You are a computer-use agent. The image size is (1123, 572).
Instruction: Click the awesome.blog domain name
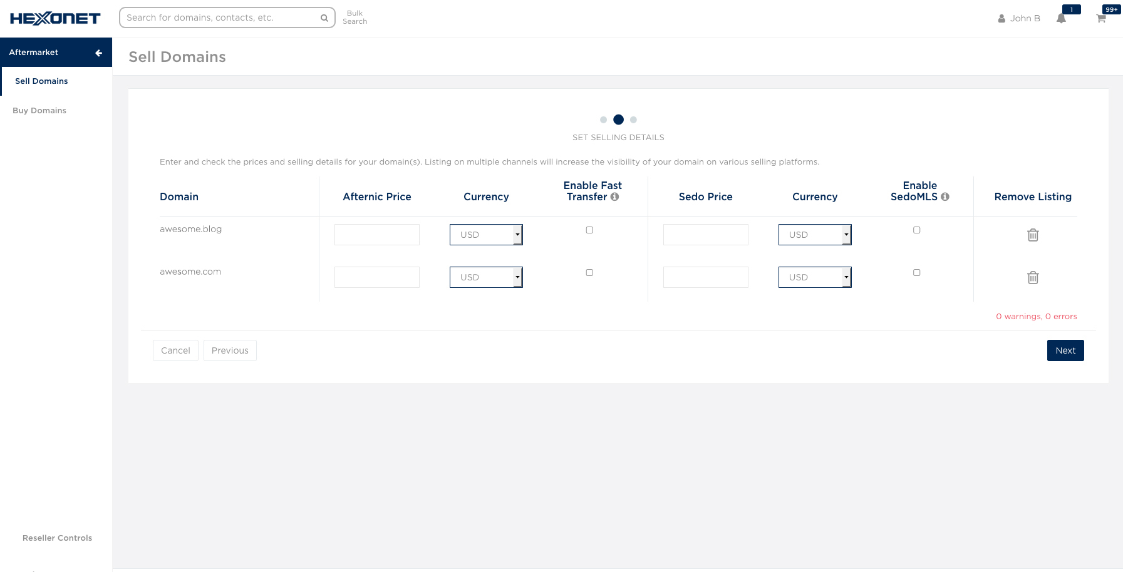[190, 229]
